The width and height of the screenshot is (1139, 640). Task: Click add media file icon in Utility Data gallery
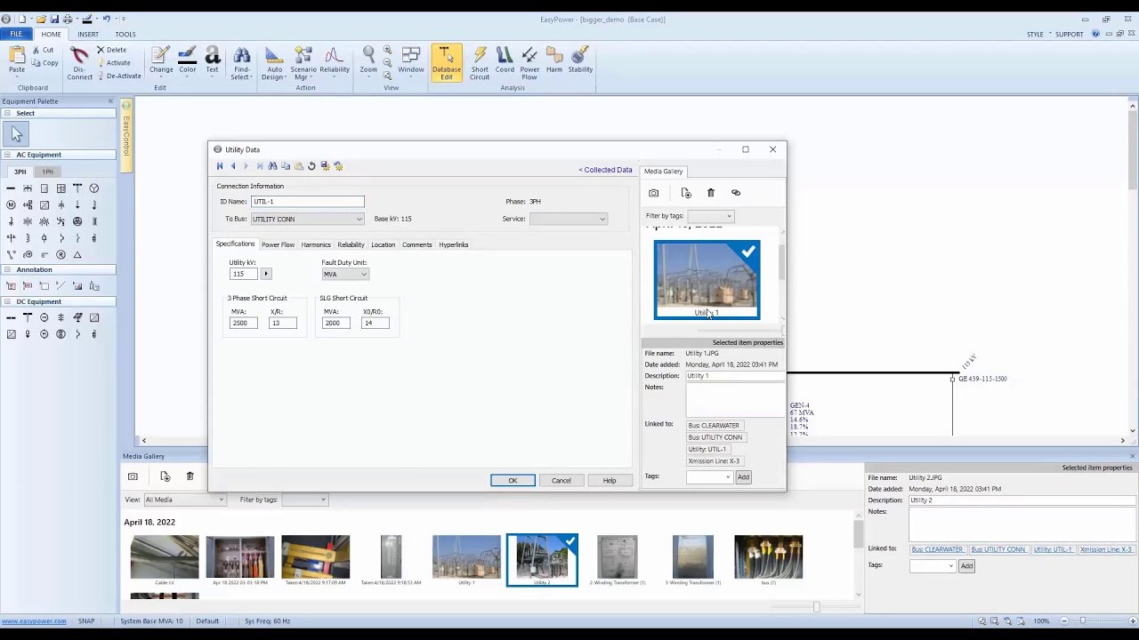(686, 193)
